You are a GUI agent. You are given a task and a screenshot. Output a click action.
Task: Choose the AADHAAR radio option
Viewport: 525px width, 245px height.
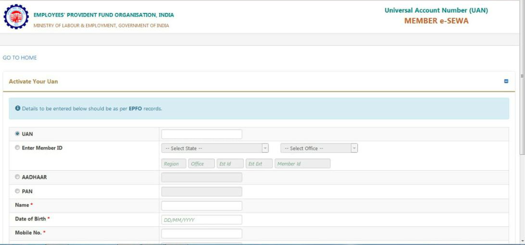pyautogui.click(x=18, y=177)
